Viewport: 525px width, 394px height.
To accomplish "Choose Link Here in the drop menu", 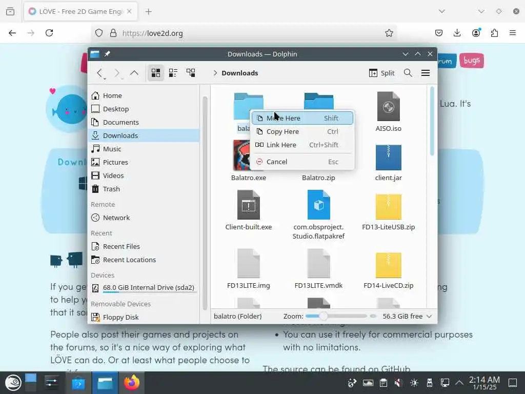I will click(x=302, y=145).
